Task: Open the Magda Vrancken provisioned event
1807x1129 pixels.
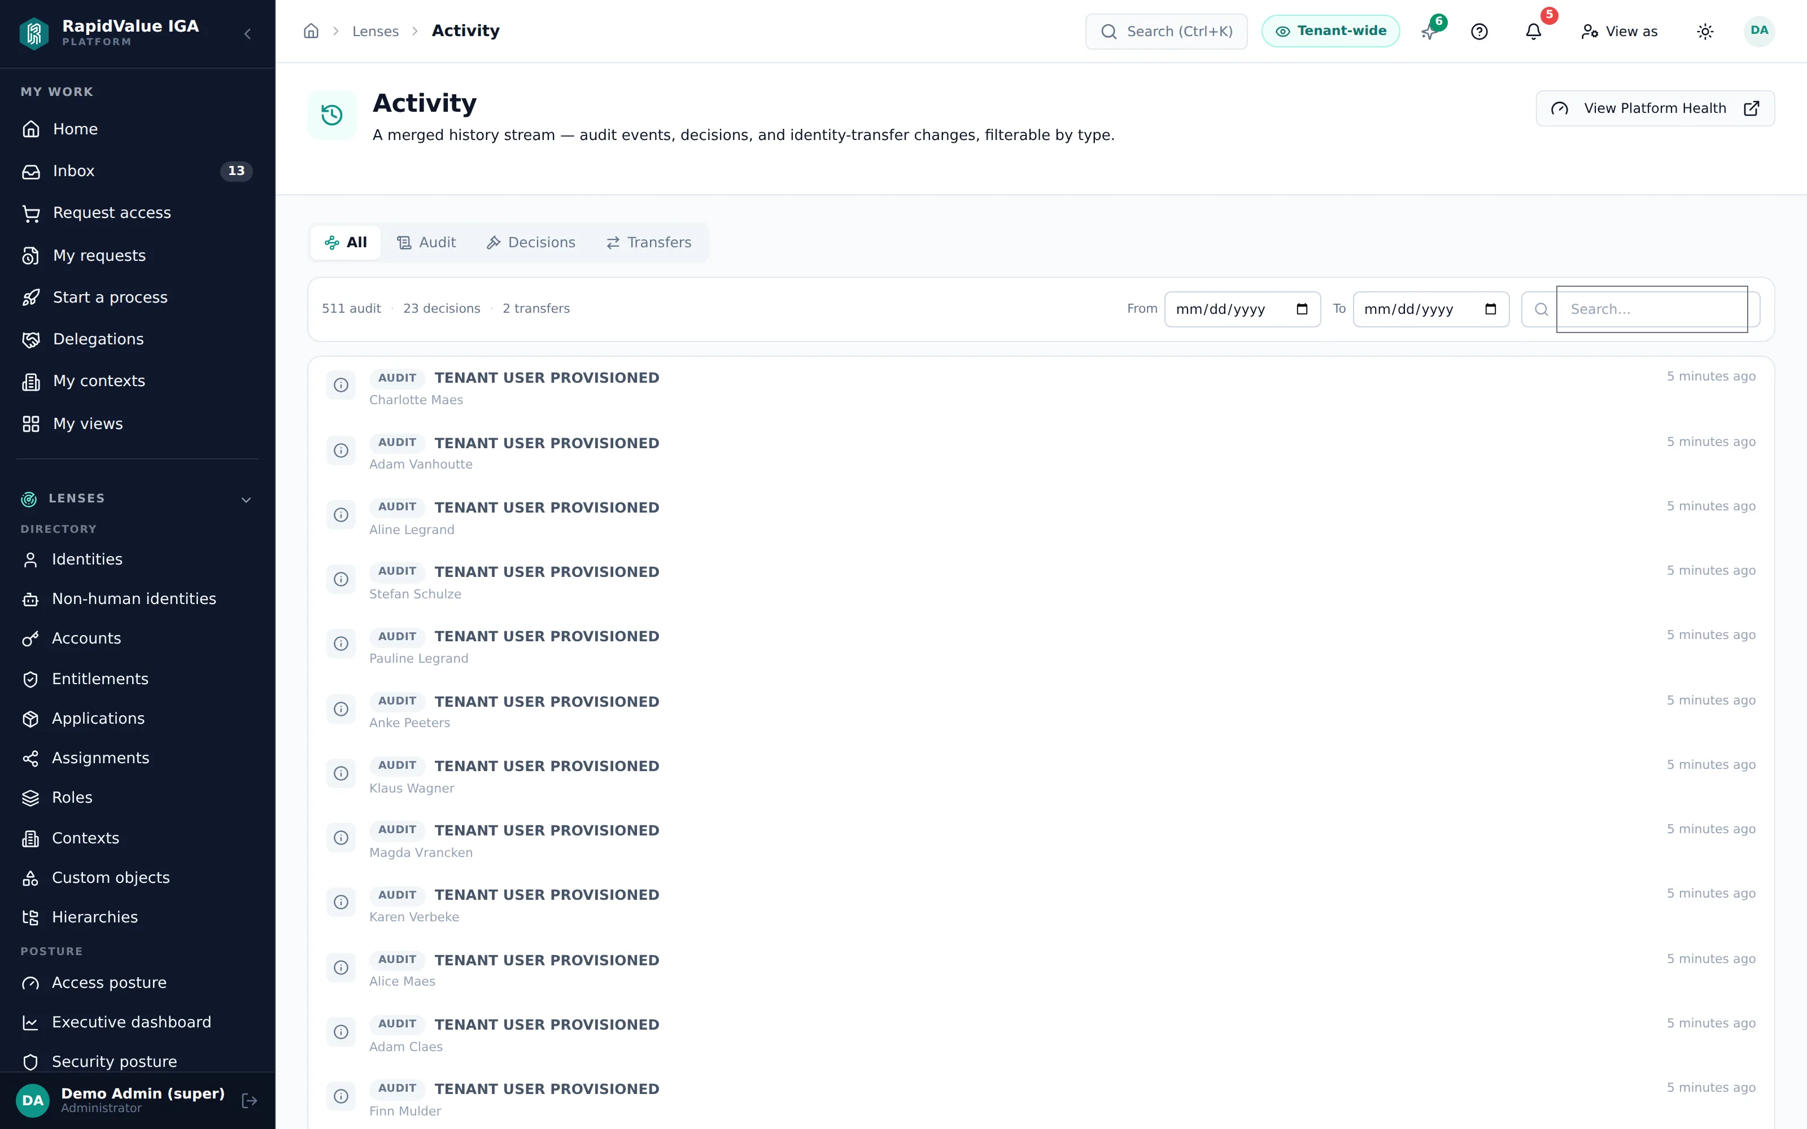Action: [1041, 841]
